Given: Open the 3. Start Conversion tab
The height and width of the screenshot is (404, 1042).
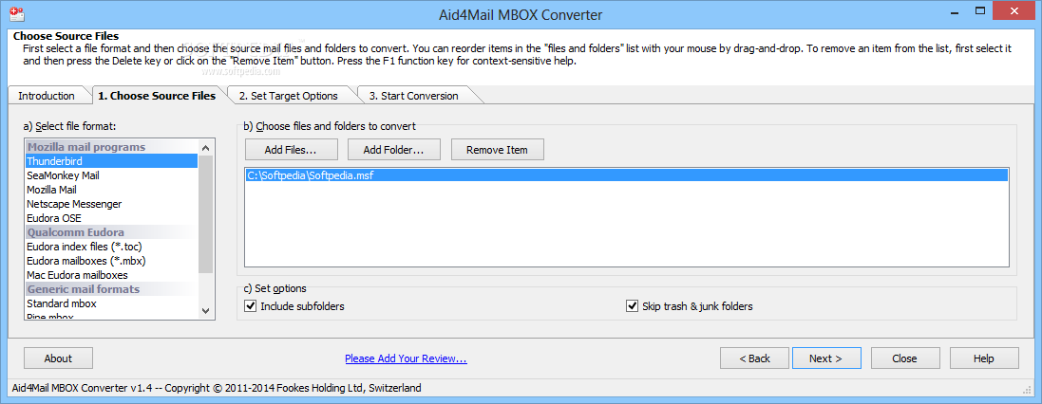Looking at the screenshot, I should pos(413,96).
